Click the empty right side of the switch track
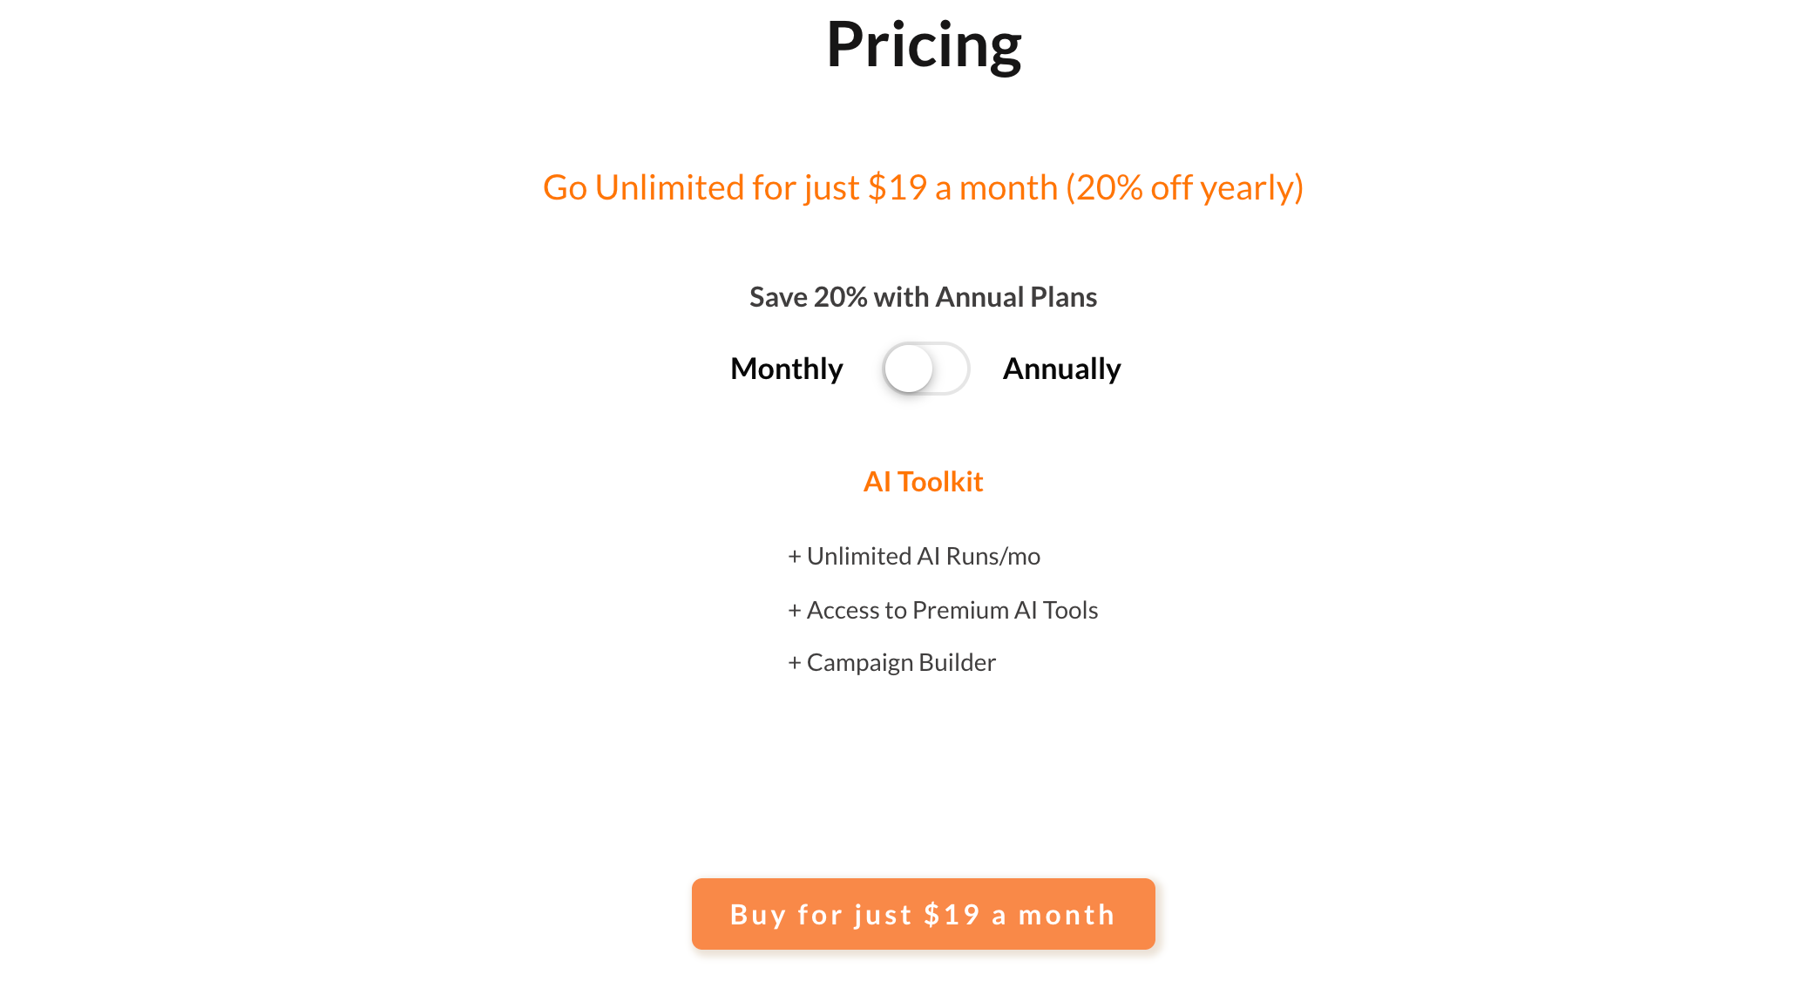This screenshot has width=1802, height=995. tap(951, 369)
